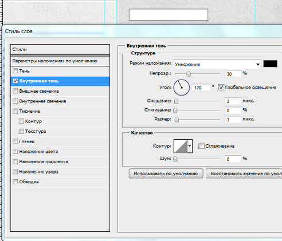Enable Наложение градиента checkbox

click(x=15, y=161)
